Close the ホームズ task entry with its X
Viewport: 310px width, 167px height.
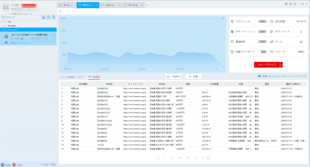pyautogui.click(x=53, y=35)
